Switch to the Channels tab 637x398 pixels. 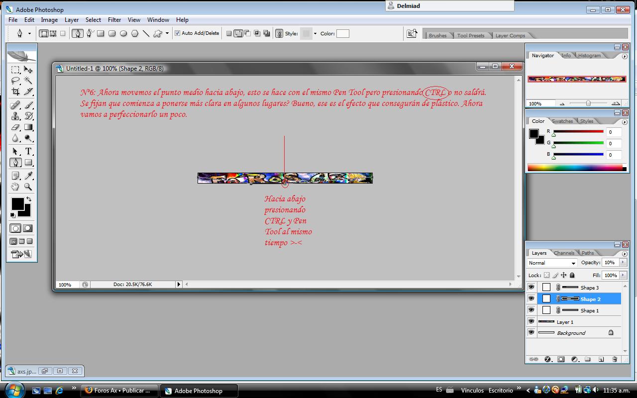coord(564,253)
